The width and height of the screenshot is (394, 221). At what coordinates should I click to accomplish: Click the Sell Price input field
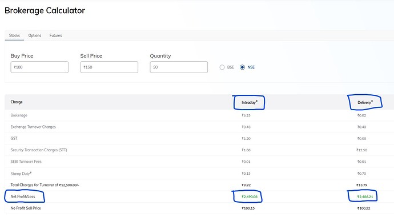pyautogui.click(x=109, y=67)
